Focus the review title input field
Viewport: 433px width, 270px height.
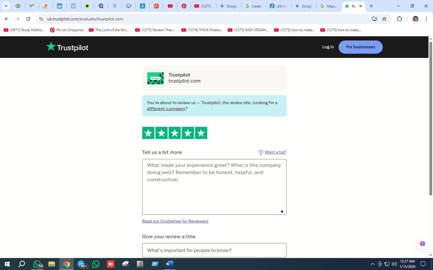click(214, 250)
